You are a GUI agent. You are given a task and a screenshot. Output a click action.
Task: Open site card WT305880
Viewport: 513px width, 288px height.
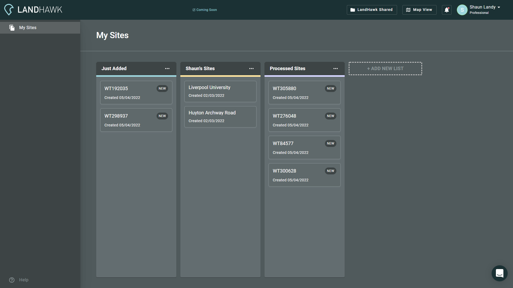(305, 93)
